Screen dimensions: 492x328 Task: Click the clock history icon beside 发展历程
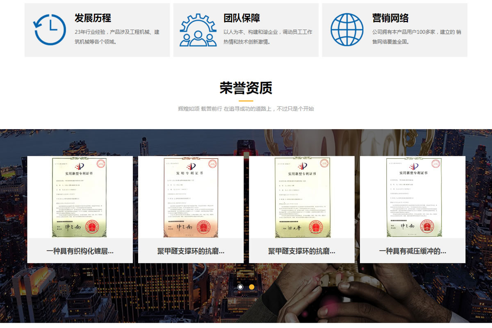tap(50, 30)
